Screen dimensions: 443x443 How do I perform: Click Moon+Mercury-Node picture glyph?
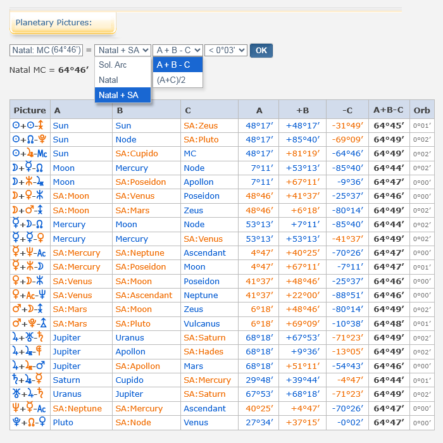28,168
